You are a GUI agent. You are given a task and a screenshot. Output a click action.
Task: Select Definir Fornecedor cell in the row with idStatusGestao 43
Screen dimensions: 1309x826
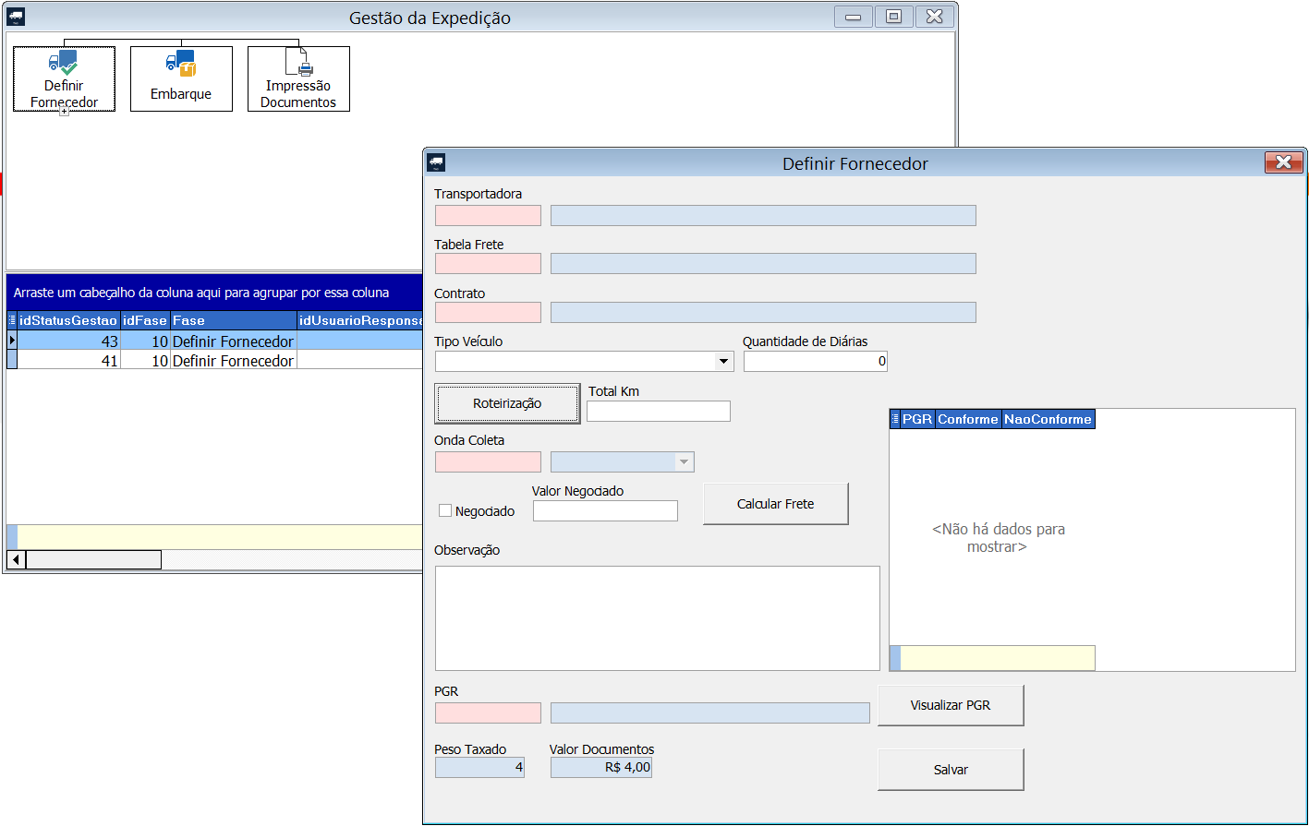(x=234, y=341)
